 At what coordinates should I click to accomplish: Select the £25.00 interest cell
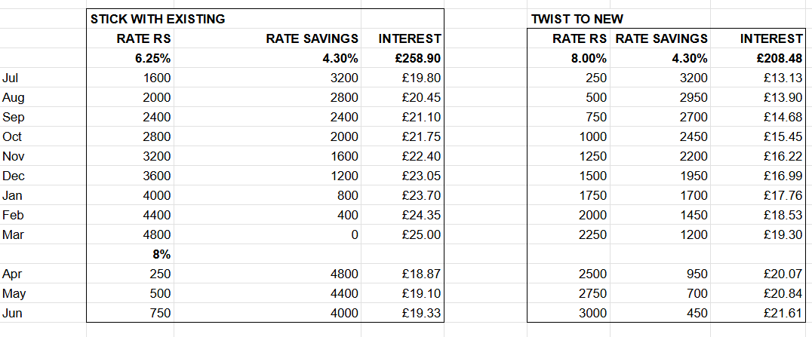tap(422, 234)
